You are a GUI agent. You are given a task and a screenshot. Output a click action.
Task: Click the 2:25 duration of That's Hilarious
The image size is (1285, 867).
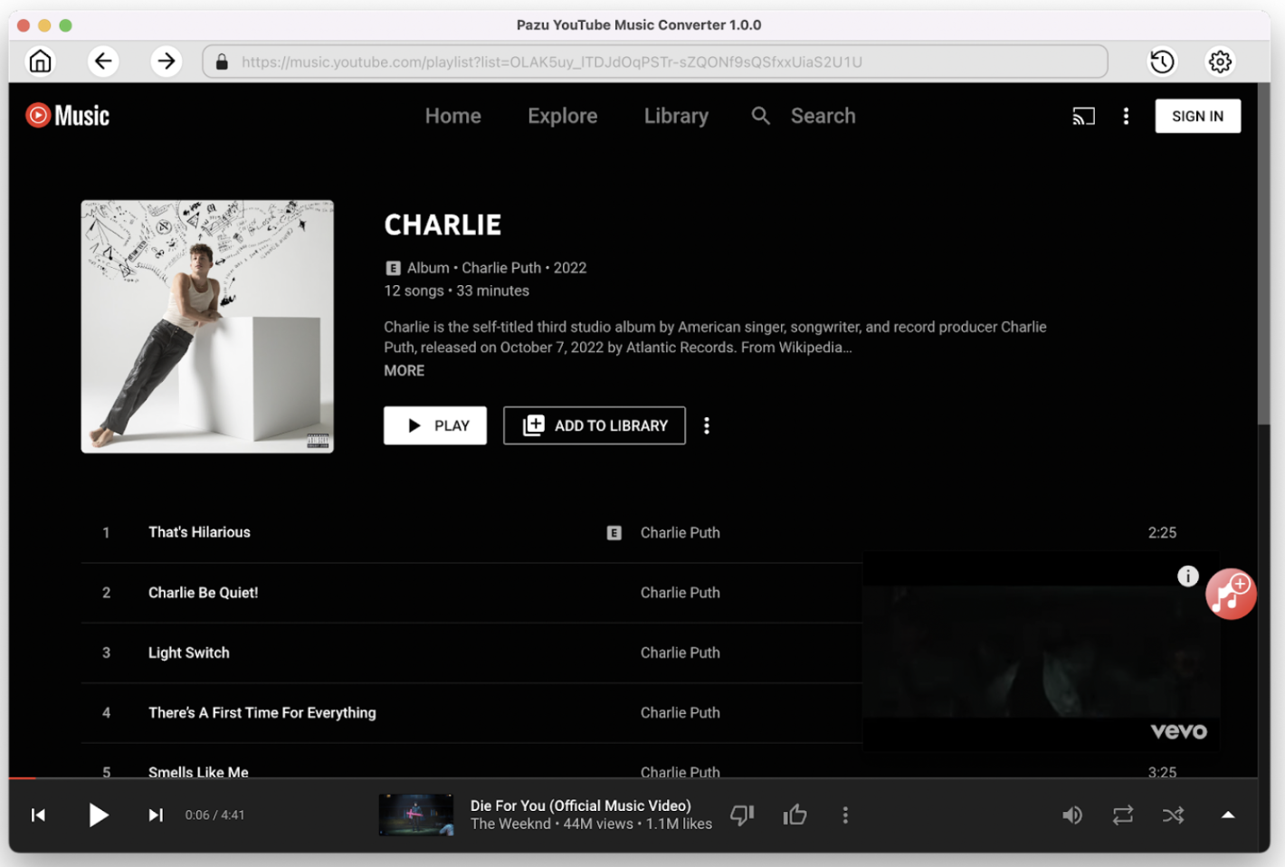(x=1162, y=532)
